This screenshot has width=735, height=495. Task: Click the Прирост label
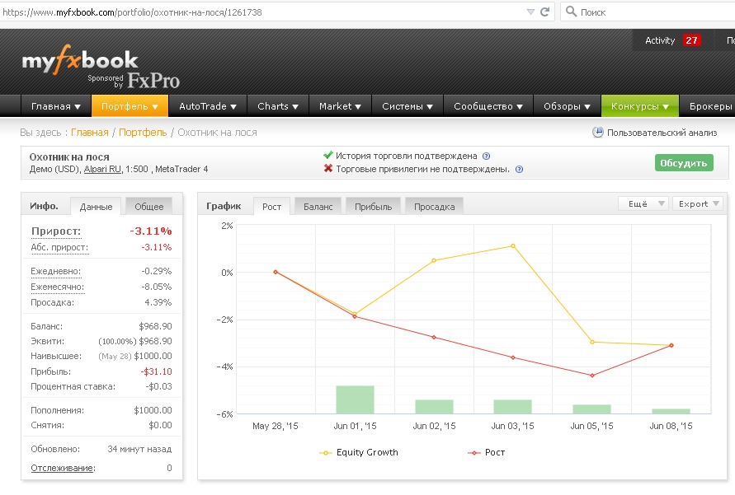[56, 231]
